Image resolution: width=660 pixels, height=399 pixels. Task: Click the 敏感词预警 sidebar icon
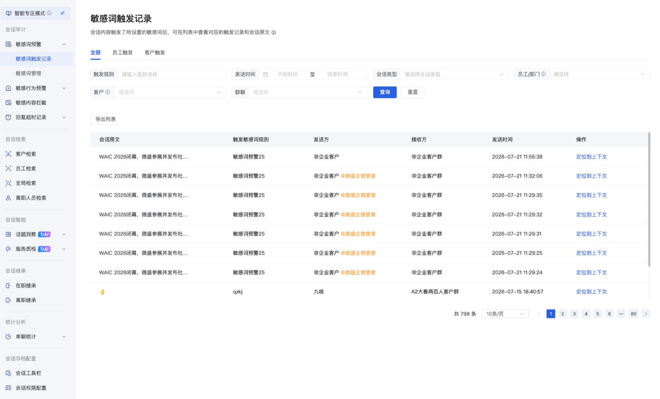click(8, 44)
